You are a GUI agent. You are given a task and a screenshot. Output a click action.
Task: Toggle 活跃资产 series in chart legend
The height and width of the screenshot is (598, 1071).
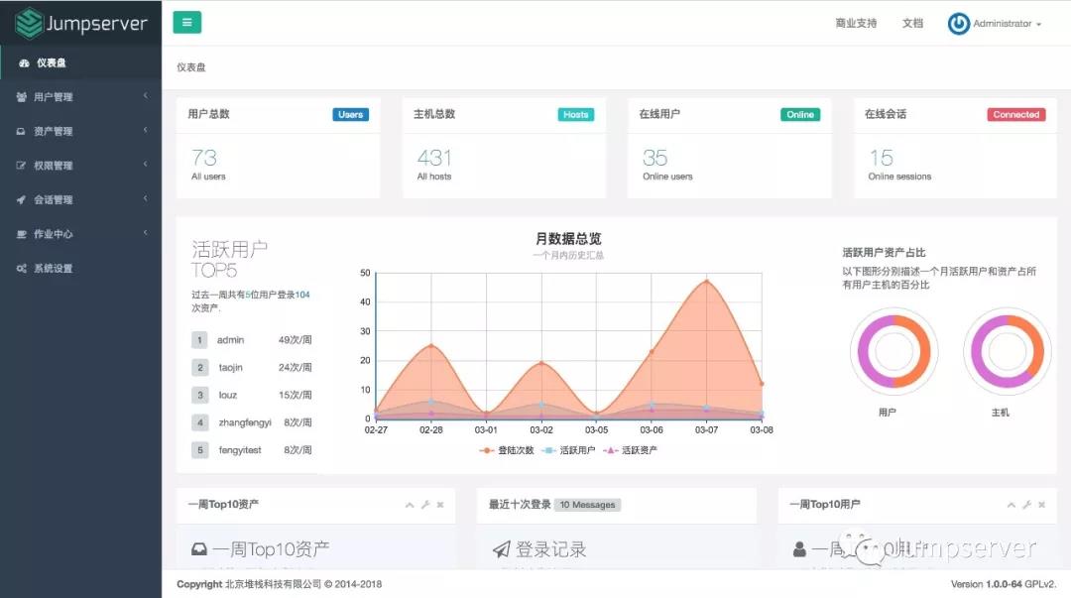tap(631, 450)
